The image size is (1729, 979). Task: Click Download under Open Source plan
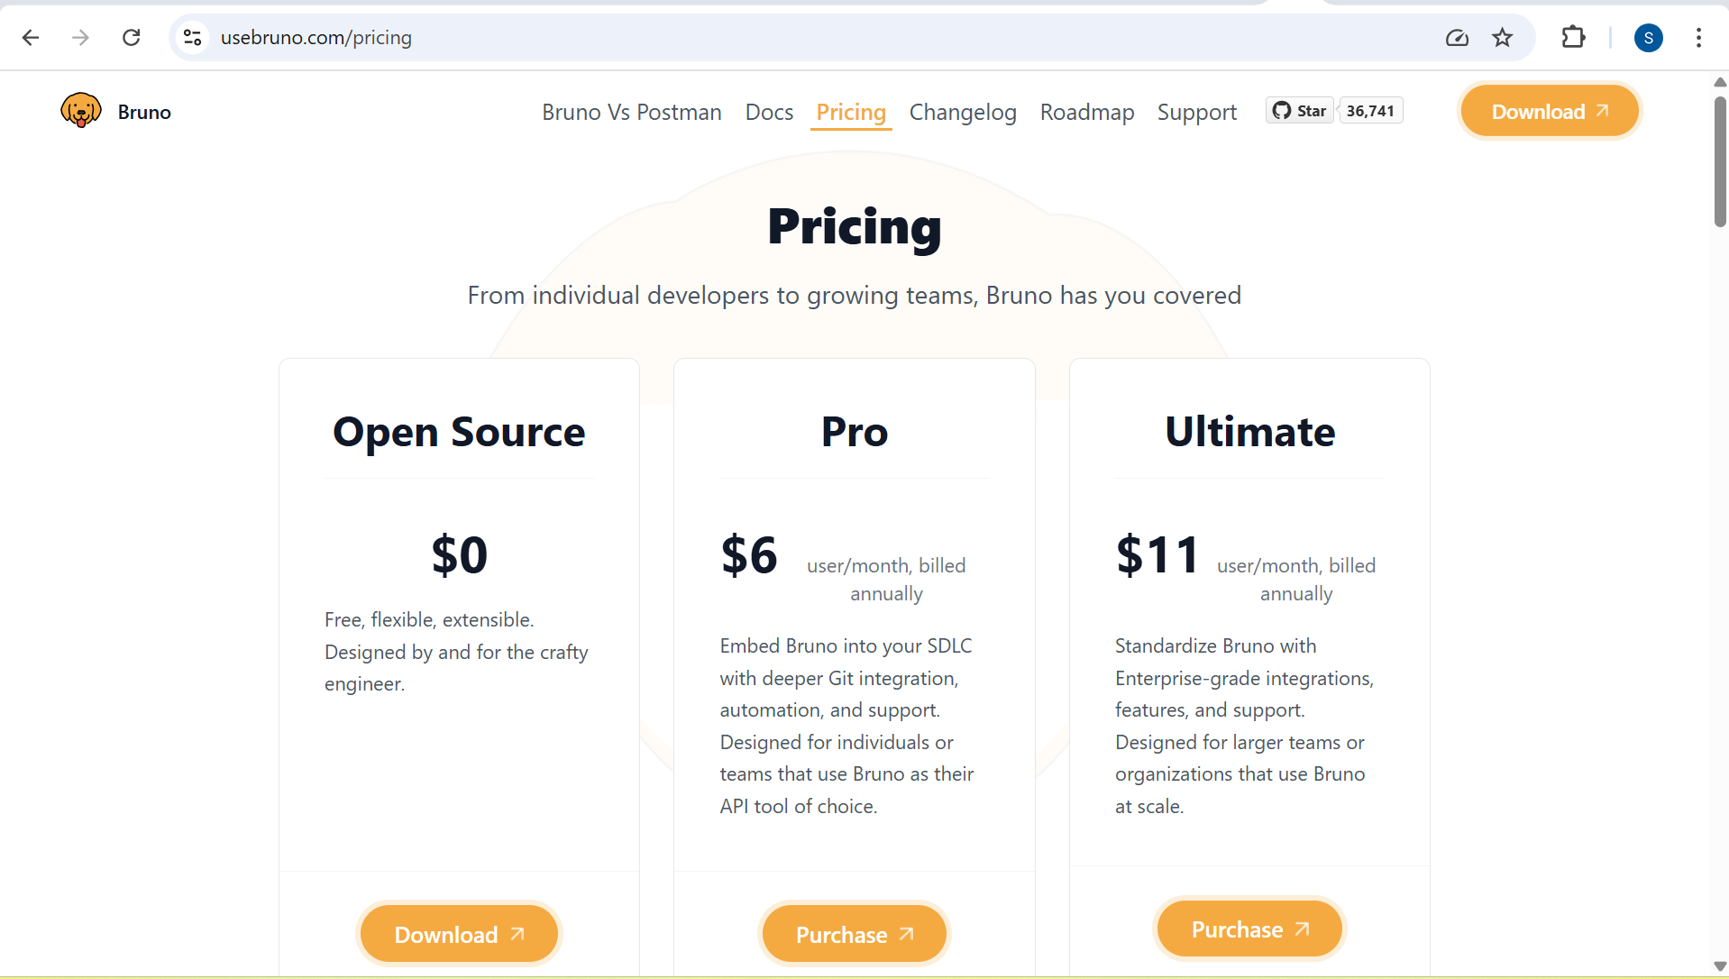coord(459,934)
